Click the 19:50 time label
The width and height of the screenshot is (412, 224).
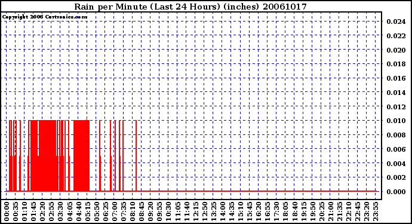[x=312, y=211]
